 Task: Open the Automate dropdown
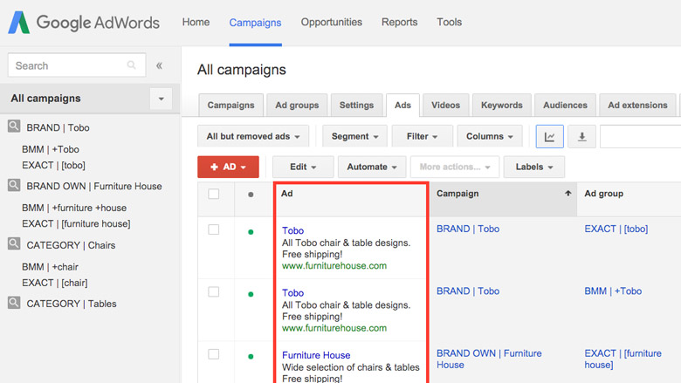(372, 167)
